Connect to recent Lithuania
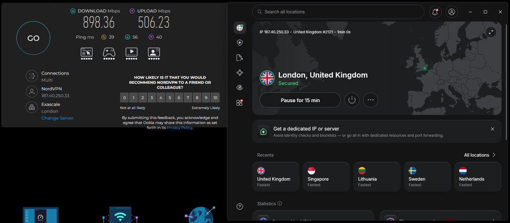Image resolution: width=510 pixels, height=223 pixels. (377, 177)
